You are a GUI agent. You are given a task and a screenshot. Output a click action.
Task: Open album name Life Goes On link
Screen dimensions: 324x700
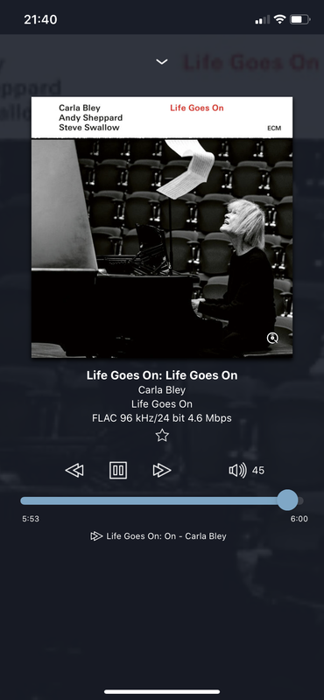click(x=162, y=404)
